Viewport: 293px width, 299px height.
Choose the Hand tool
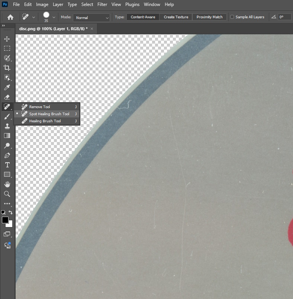(7, 184)
